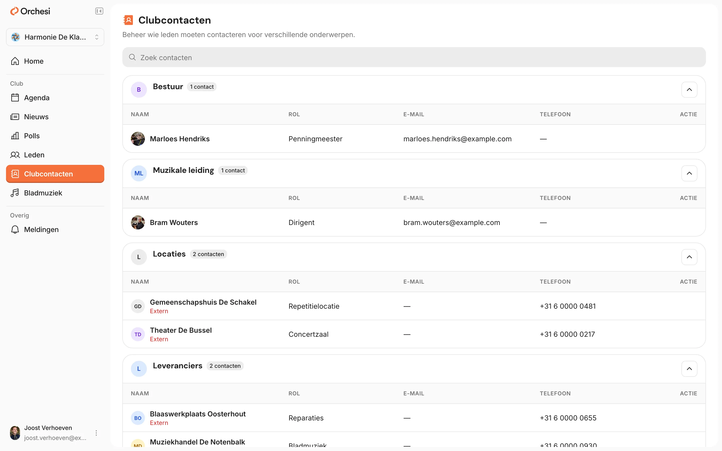Select the Marloes Hendriks name
722x451 pixels.
click(179, 139)
